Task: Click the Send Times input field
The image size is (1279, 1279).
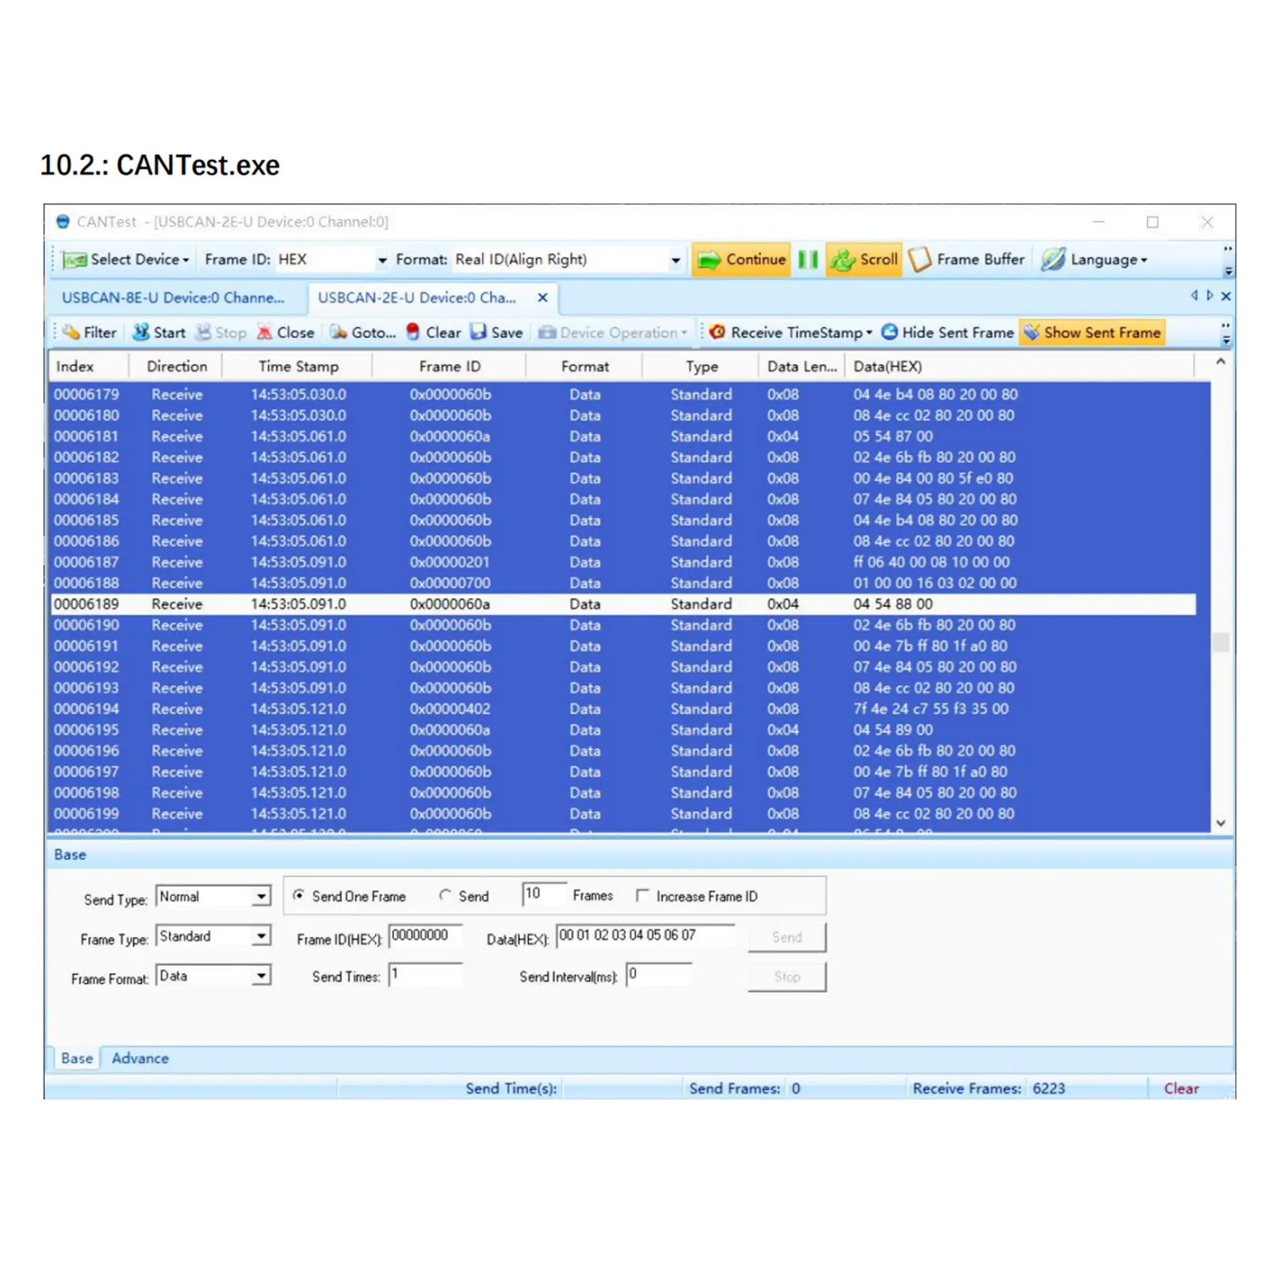Action: pyautogui.click(x=425, y=974)
